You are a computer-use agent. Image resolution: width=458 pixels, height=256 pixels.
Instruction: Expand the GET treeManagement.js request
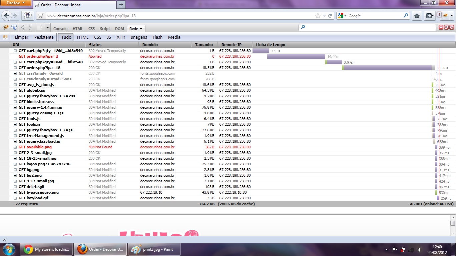tap(15, 136)
